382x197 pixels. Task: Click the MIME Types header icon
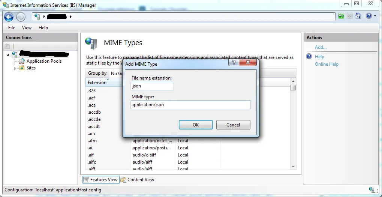(x=91, y=43)
